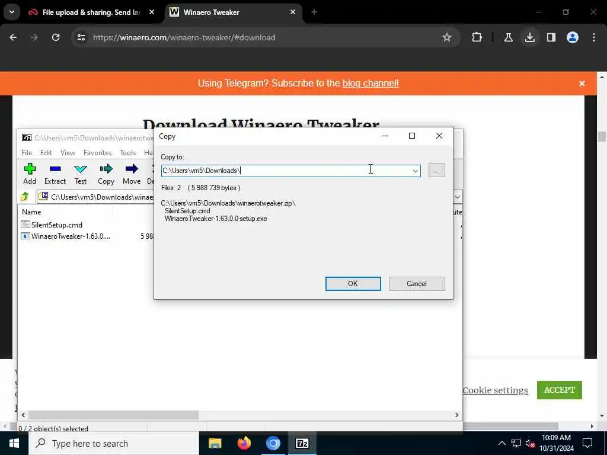607x455 pixels.
Task: Open File Explorer from the taskbar
Action: coord(215,443)
